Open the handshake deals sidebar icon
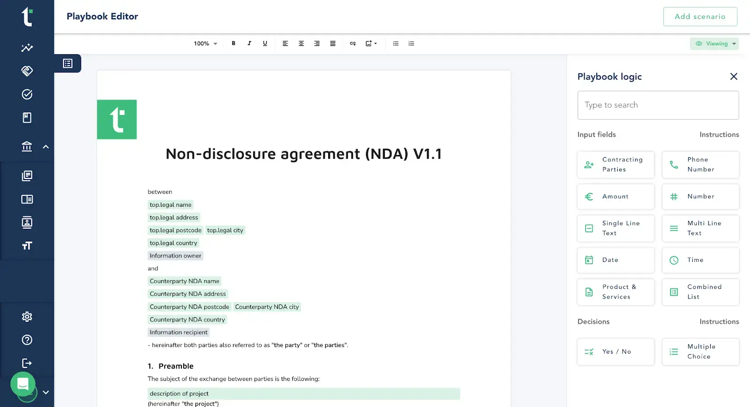Screen dimensions: 750x407 [x=27, y=71]
